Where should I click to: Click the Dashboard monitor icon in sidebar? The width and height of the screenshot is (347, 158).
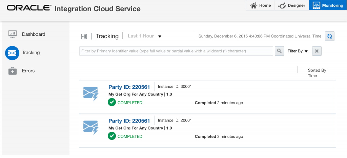(x=13, y=34)
